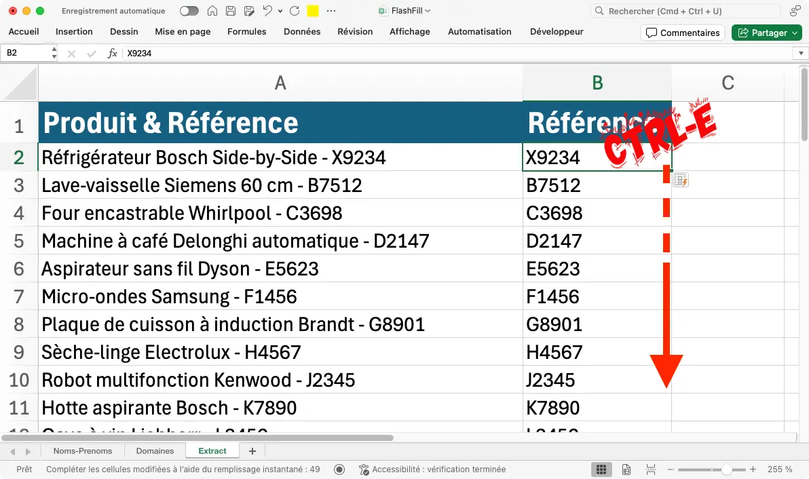This screenshot has height=479, width=809.
Task: Confirm formula entry with checkmark icon
Action: (x=92, y=53)
